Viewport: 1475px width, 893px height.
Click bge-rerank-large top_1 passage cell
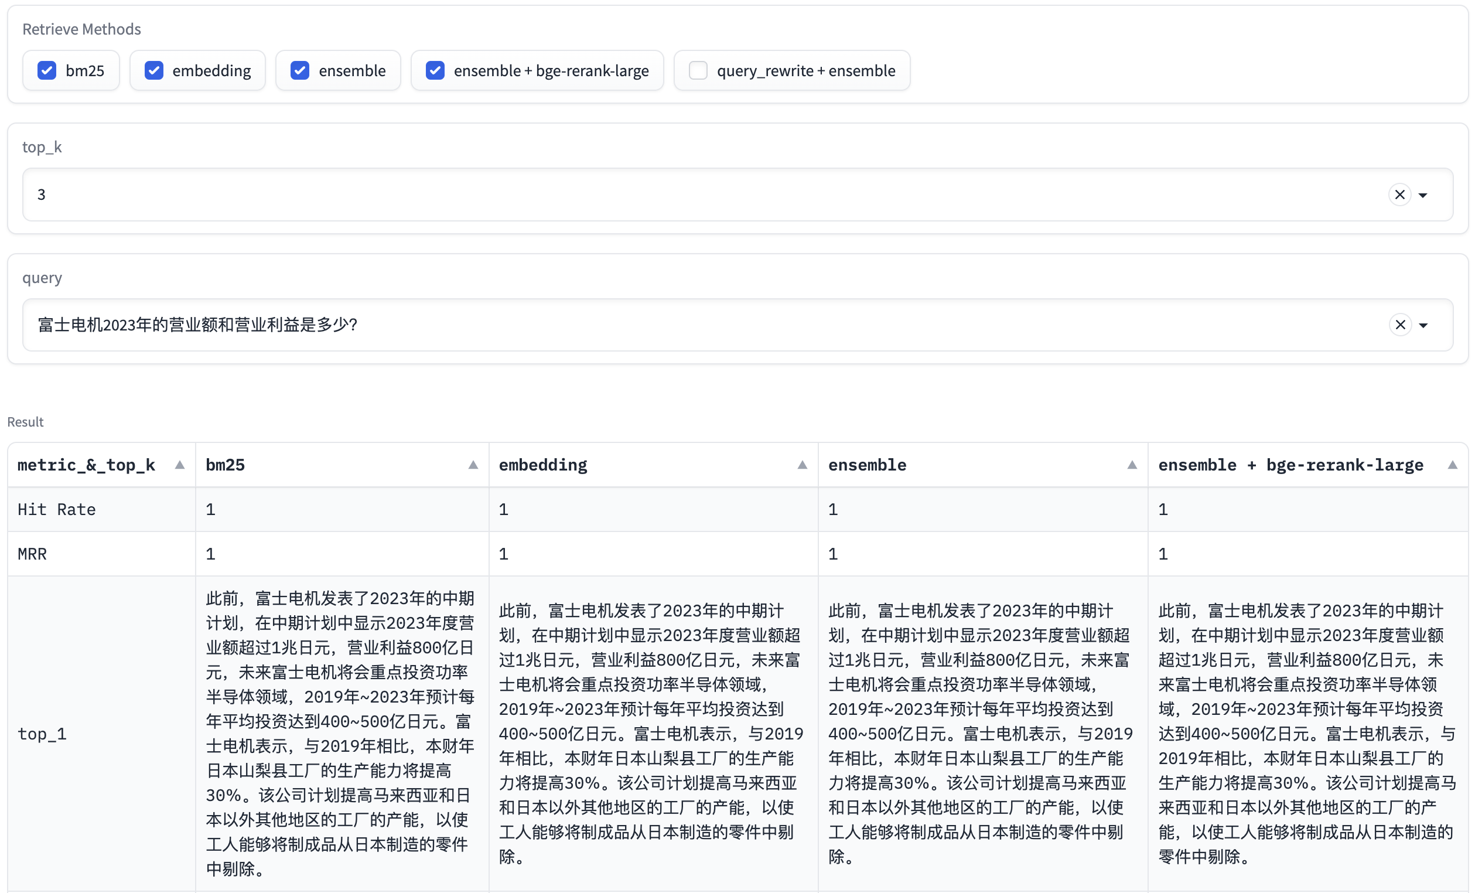tap(1308, 734)
